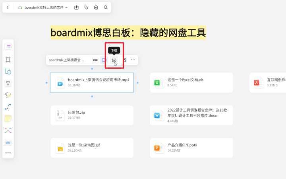Click the gif image file icon
This screenshot has width=286, height=179.
click(x=60, y=148)
